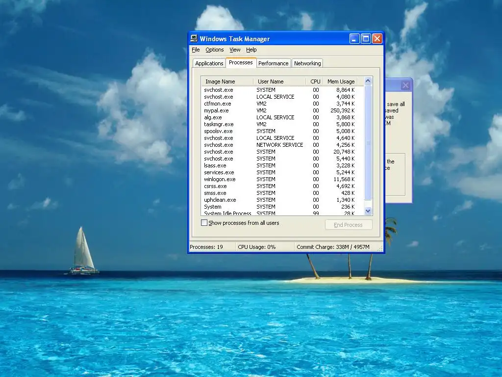502x377 pixels.
Task: Sort processes by CPU column header
Action: click(315, 81)
